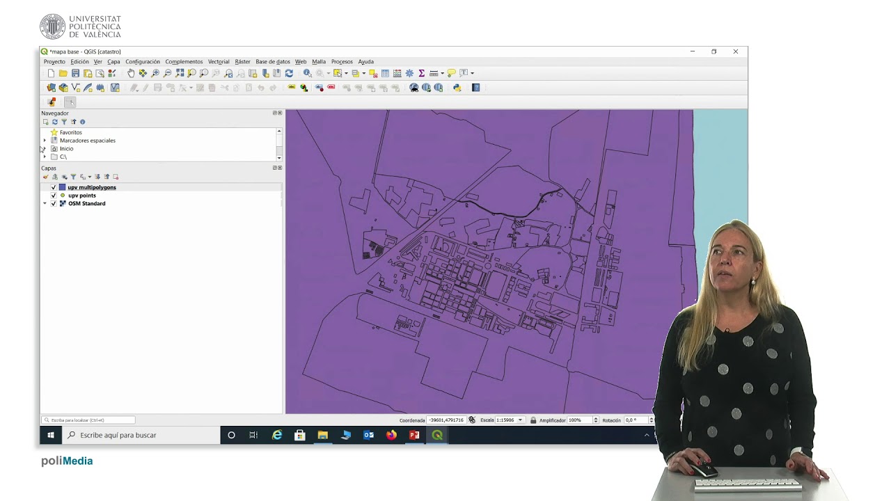This screenshot has height=501, width=891.
Task: Expand Marcadores espaciales tree node
Action: pos(45,141)
